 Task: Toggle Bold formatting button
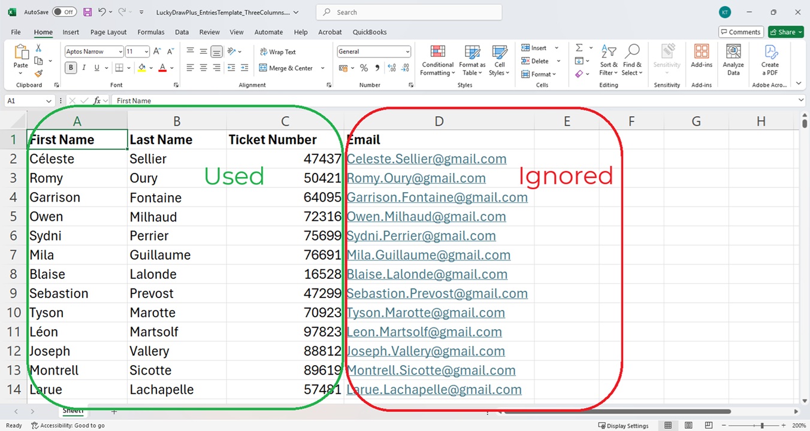(71, 68)
